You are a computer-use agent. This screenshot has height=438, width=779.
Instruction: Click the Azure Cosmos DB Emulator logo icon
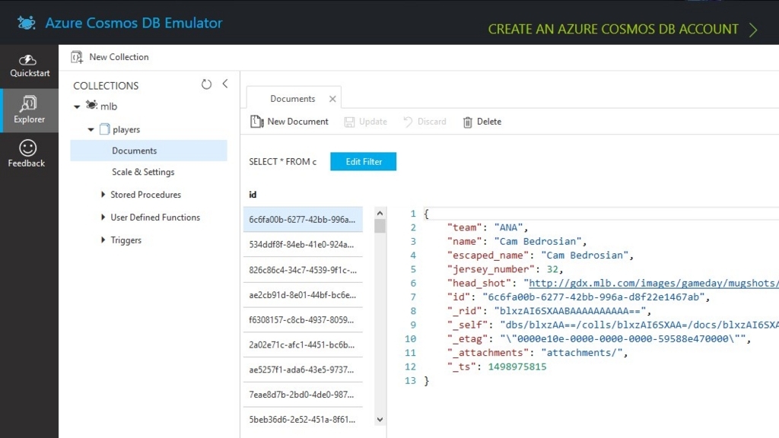click(x=27, y=23)
